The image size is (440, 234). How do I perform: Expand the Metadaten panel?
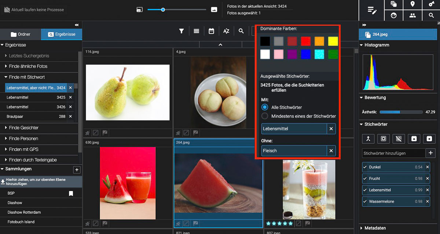click(x=375, y=228)
